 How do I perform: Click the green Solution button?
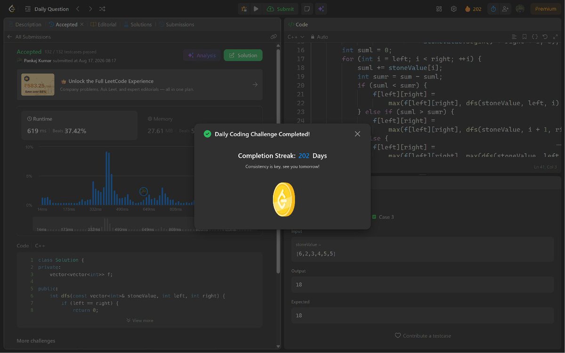[x=243, y=56]
